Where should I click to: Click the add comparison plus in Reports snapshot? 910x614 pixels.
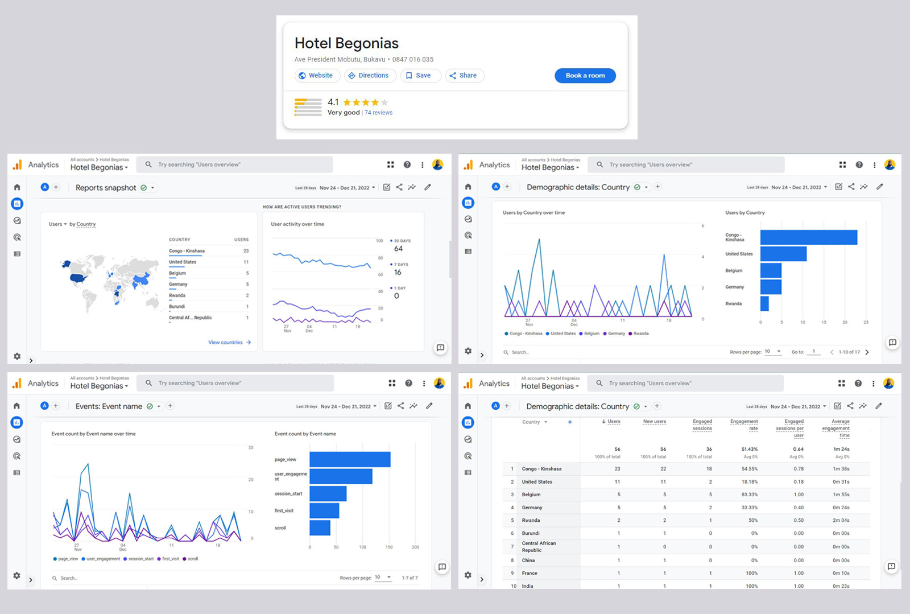pyautogui.click(x=56, y=187)
